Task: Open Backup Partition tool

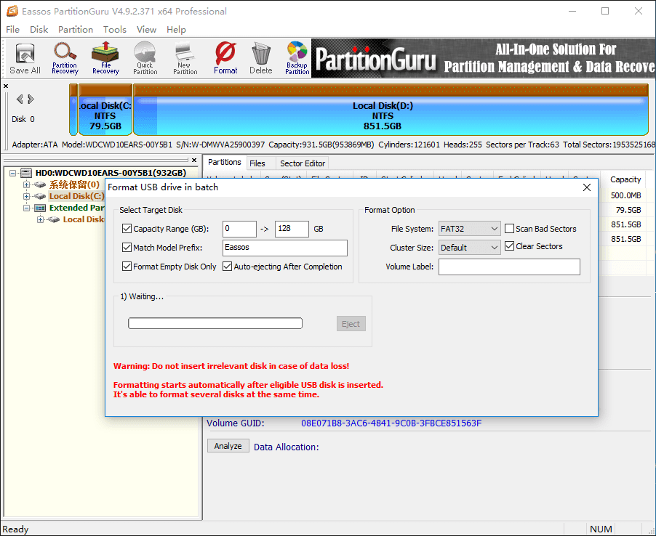Action: (297, 59)
